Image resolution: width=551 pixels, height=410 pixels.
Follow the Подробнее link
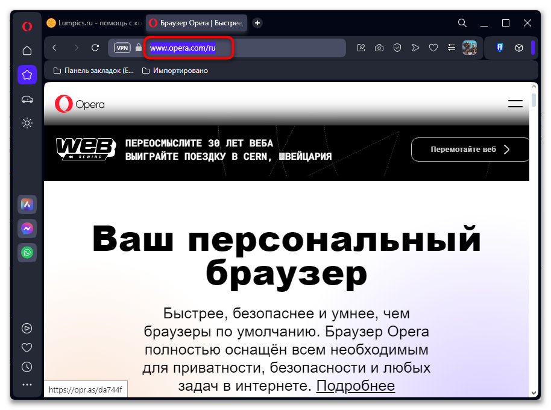coord(356,386)
